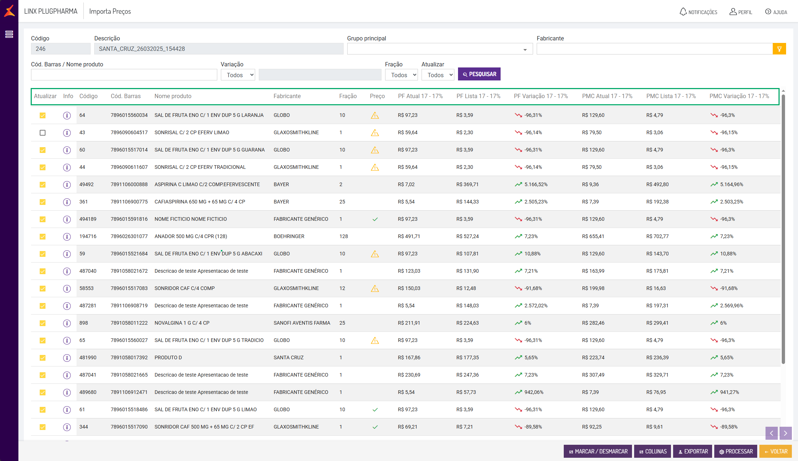
Task: Click price warning icon for SONRISAL LIMAO
Action: [x=375, y=133]
